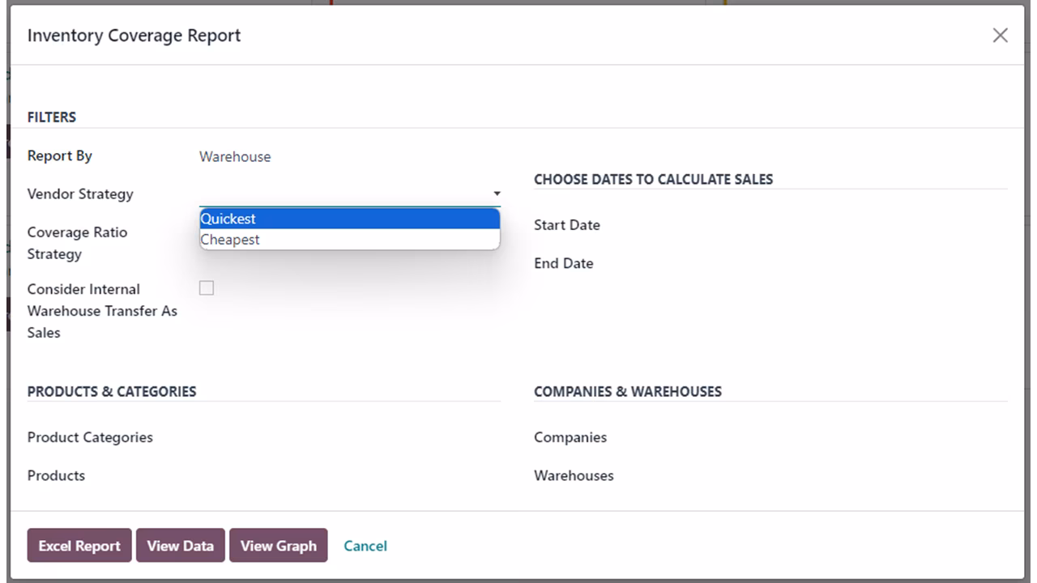Click the Coverage Ratio Strategy field

click(350, 243)
